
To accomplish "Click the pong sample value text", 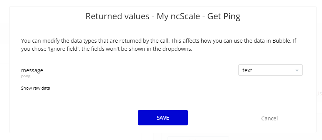I will (x=26, y=76).
